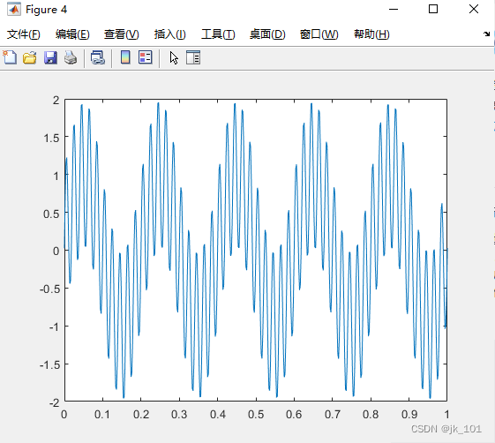The width and height of the screenshot is (495, 443).
Task: Click the x-axis label 0.5
Action: tap(256, 414)
